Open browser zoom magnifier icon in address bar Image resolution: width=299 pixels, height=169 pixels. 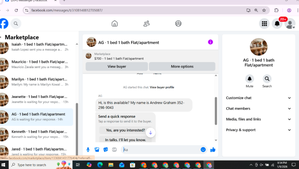click(x=256, y=10)
